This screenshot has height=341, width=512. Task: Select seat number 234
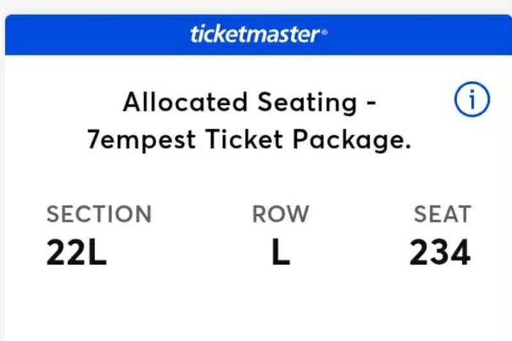440,253
